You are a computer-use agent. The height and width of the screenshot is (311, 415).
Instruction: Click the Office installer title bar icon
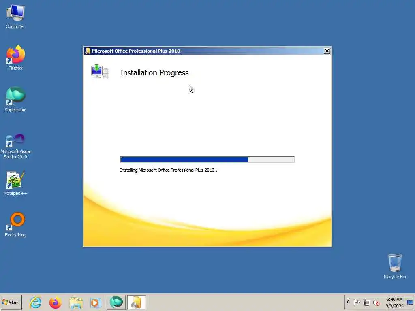tap(88, 51)
